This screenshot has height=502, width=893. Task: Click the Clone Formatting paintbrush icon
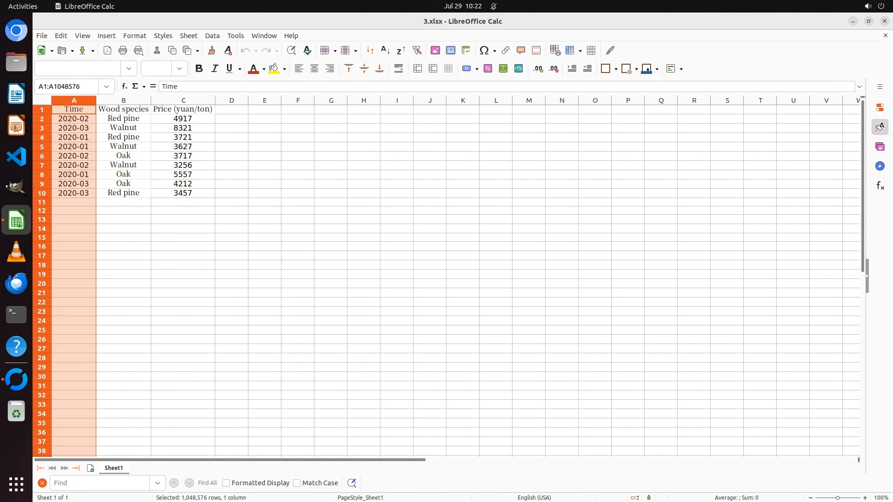coord(212,50)
